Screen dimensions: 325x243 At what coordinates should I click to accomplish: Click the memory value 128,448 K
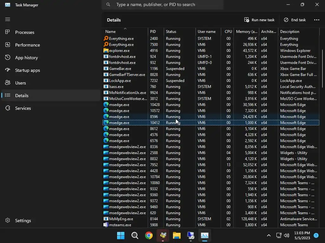[x=249, y=219]
